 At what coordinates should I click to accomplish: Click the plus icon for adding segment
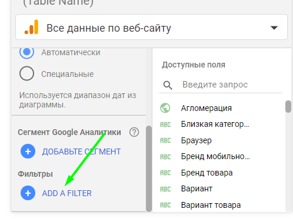(x=28, y=151)
